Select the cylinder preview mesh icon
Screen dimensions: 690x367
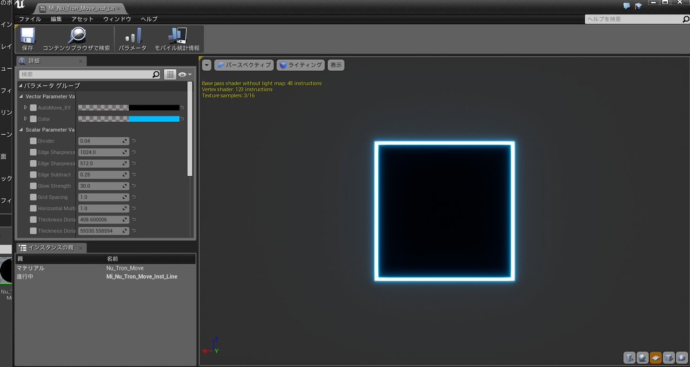[629, 358]
